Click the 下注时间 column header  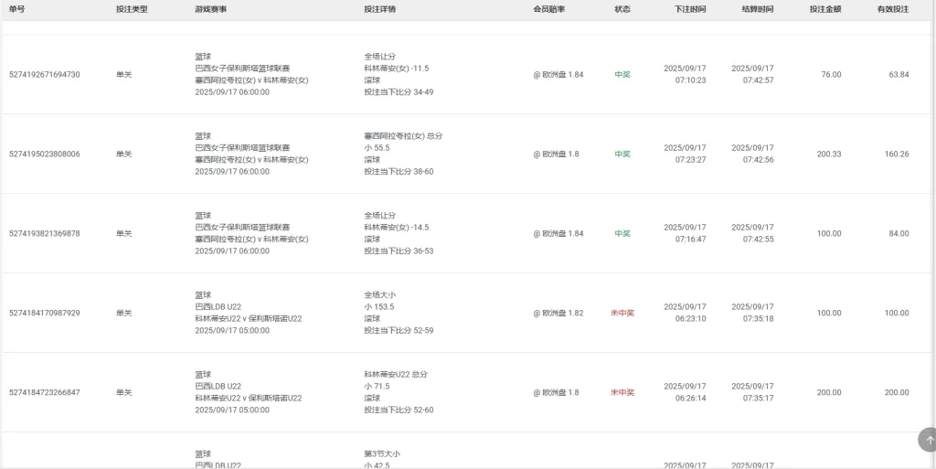[690, 9]
